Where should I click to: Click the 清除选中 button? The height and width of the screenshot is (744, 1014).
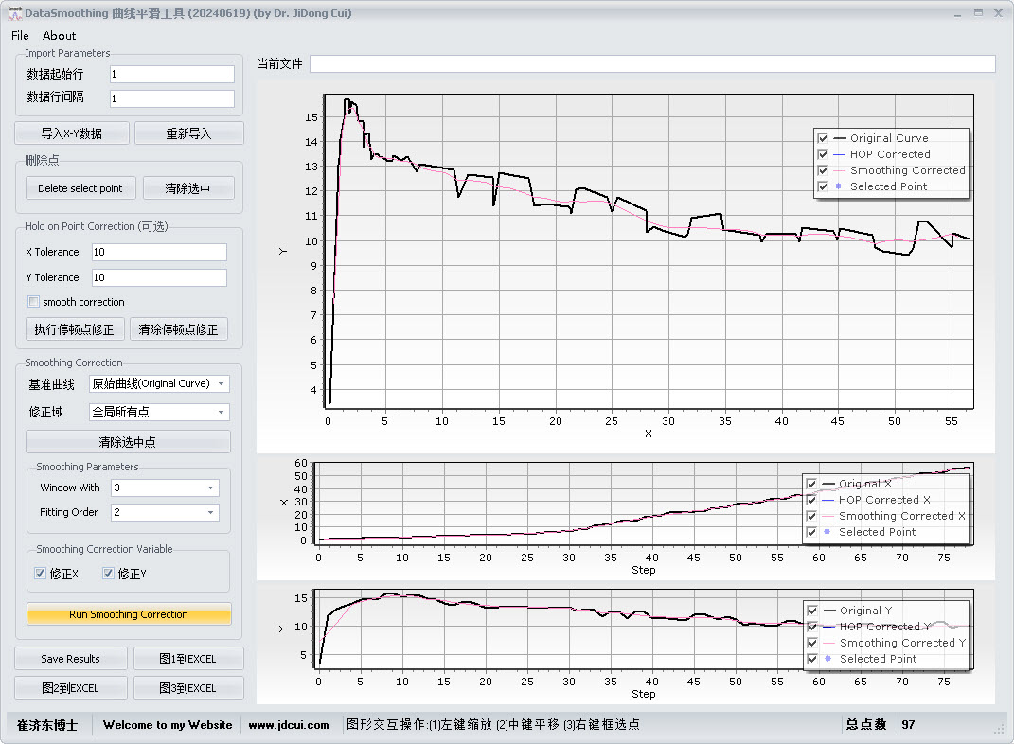point(188,188)
